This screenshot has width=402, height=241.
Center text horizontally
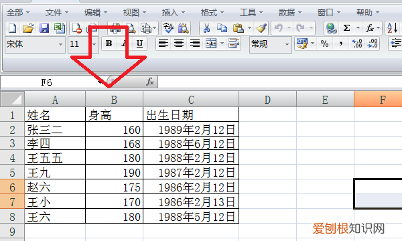pyautogui.click(x=179, y=44)
